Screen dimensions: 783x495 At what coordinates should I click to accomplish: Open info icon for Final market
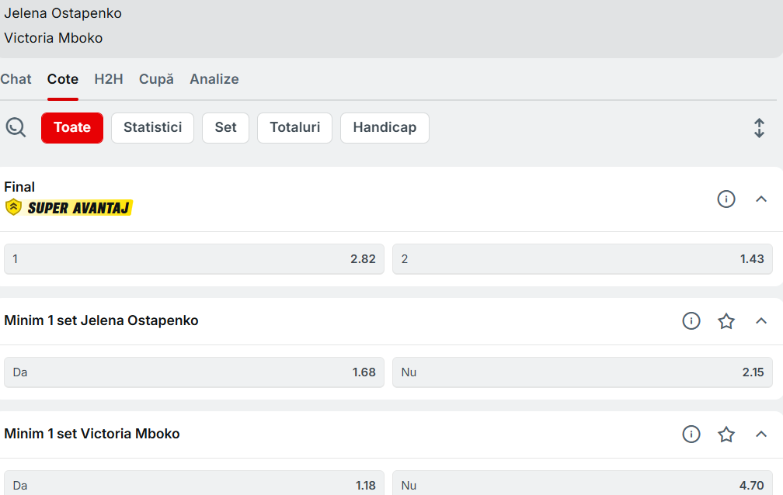[726, 199]
